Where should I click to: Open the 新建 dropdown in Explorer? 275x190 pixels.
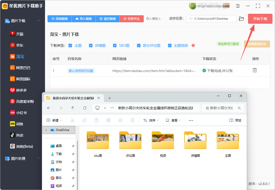click(54, 120)
